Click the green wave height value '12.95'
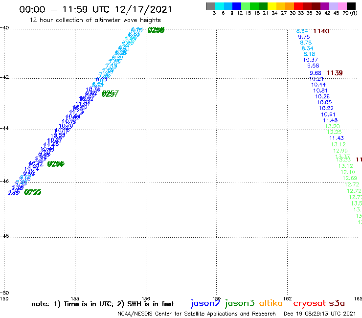This screenshot has width=362, height=318. [340, 151]
